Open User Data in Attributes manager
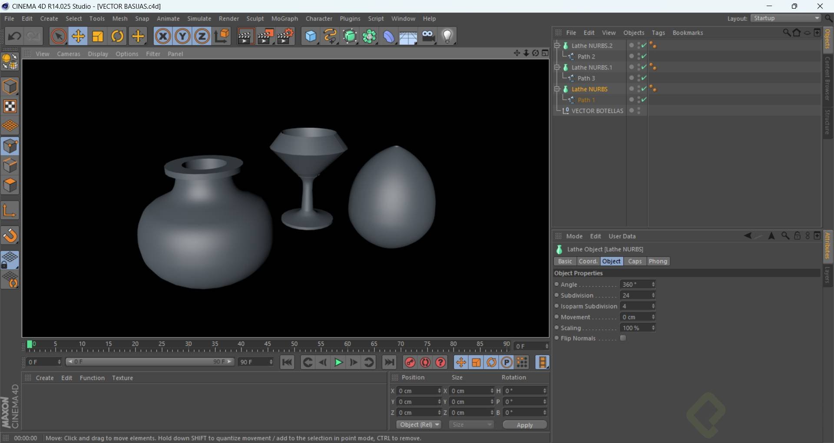 [622, 236]
